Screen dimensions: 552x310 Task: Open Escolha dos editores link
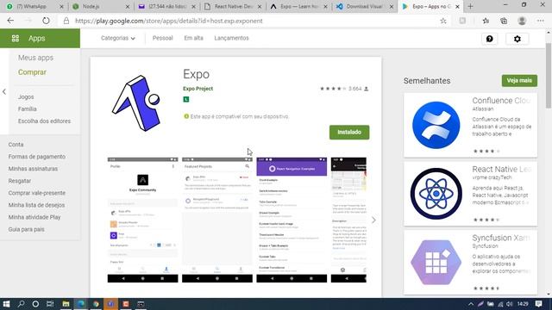44,121
